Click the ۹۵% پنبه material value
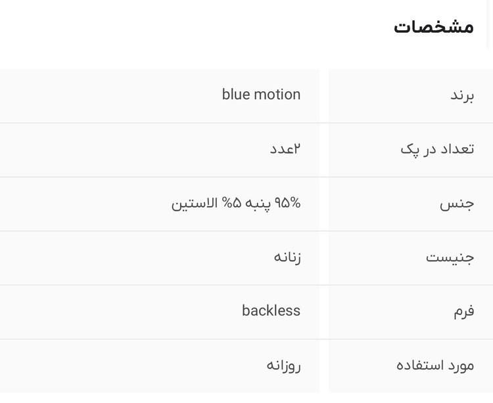 [236, 203]
